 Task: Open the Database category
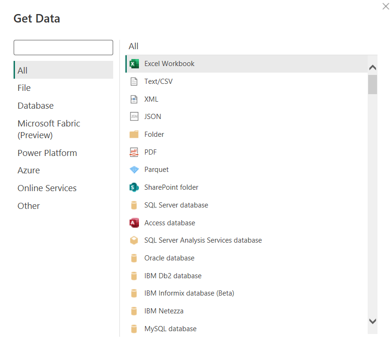[36, 106]
